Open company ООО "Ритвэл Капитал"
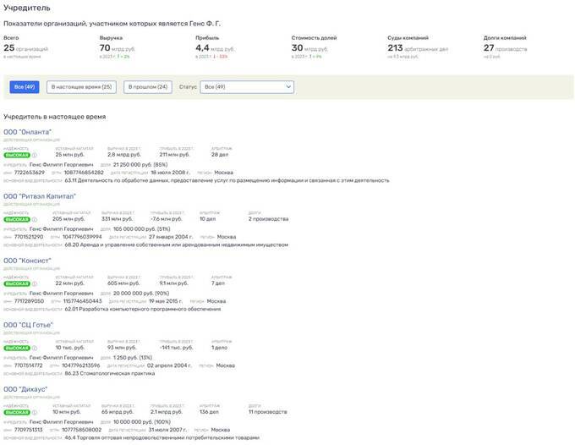Screen dimensions: 575x445 pyautogui.click(x=40, y=196)
